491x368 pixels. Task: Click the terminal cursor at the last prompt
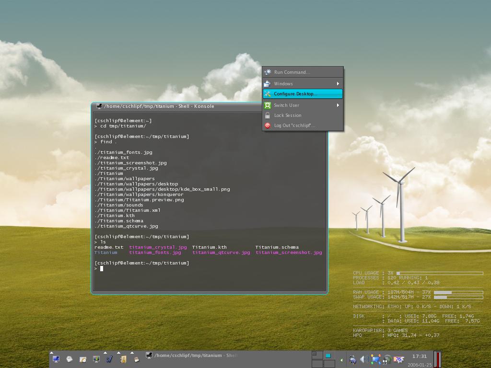point(102,268)
